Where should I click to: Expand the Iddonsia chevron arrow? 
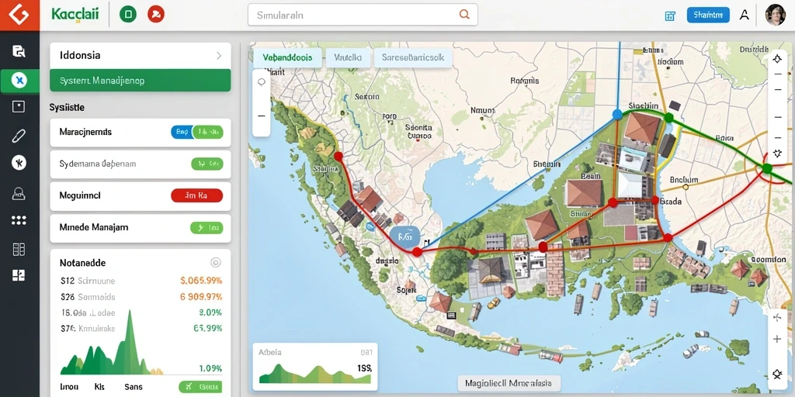click(x=219, y=56)
